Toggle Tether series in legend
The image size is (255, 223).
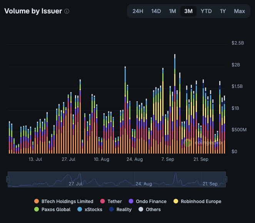pos(111,202)
